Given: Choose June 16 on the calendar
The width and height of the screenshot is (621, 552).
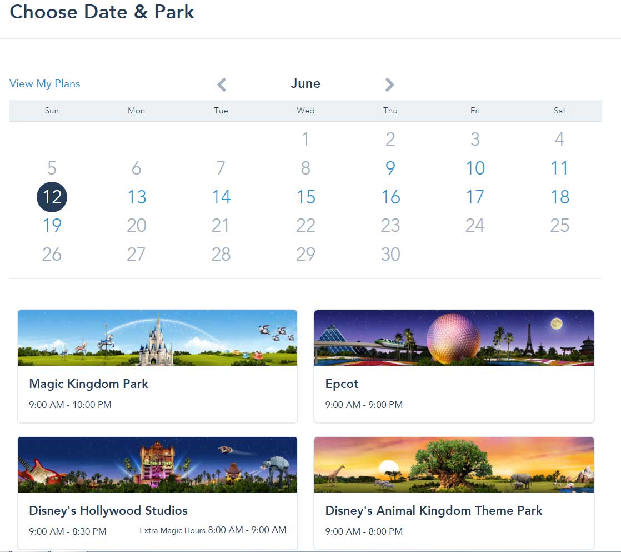Looking at the screenshot, I should (390, 197).
